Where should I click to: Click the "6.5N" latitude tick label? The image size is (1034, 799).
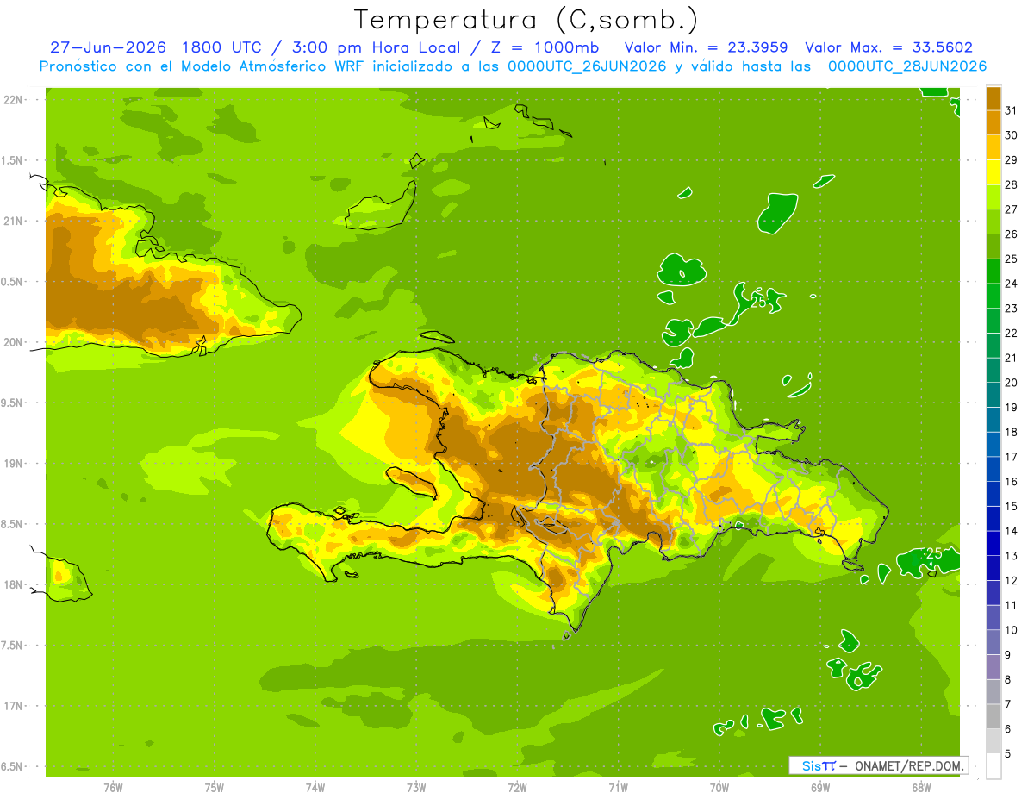point(13,766)
